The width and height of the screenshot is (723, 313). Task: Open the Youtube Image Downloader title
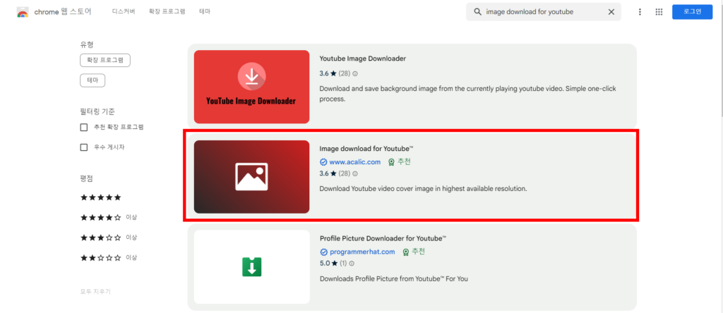coord(362,59)
